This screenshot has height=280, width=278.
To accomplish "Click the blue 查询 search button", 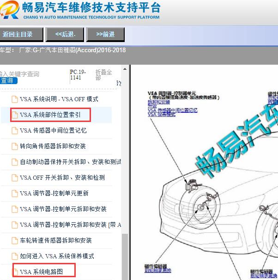I will tap(8, 80).
